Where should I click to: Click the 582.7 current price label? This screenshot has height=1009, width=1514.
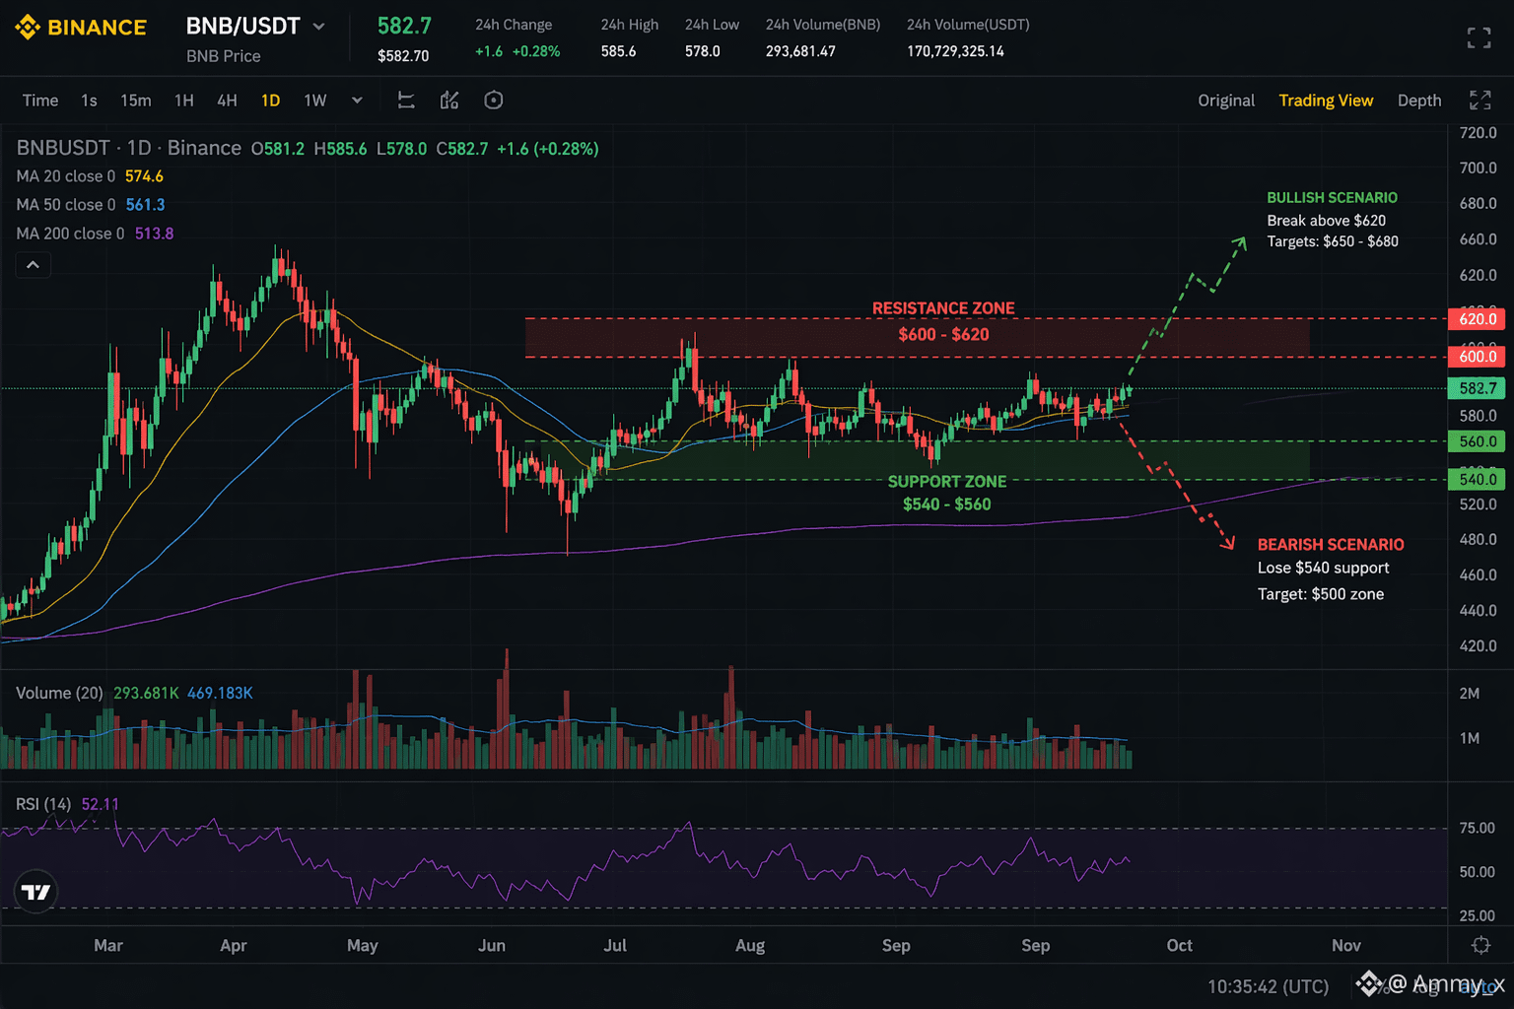click(x=1478, y=388)
